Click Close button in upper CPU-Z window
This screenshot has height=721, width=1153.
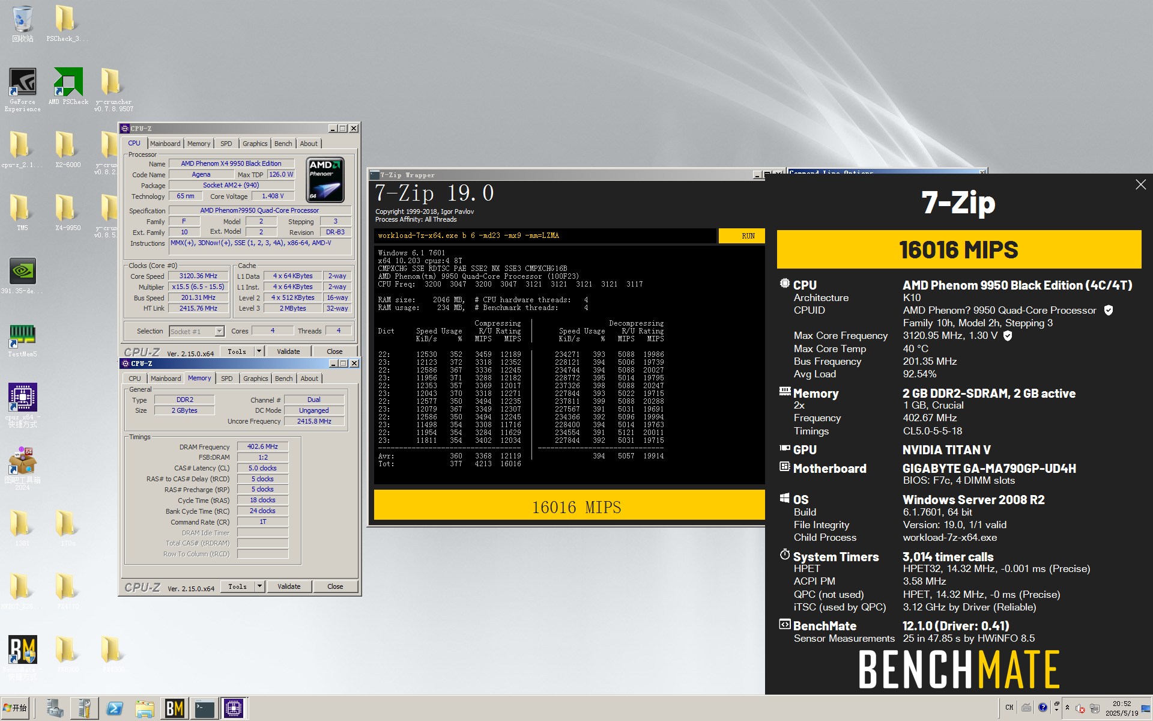334,351
